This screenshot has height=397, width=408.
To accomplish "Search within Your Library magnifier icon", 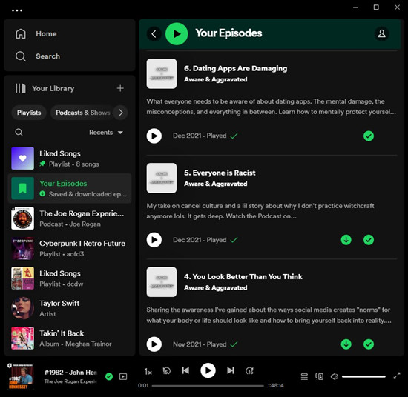I will click(19, 133).
